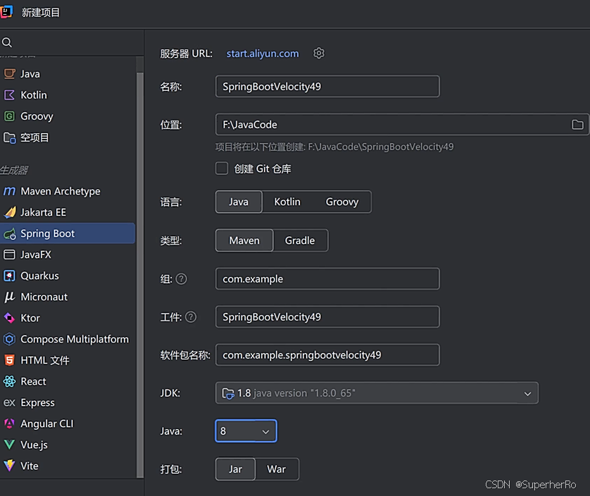590x496 pixels.
Task: Click the 名称 project name field
Action: click(327, 87)
